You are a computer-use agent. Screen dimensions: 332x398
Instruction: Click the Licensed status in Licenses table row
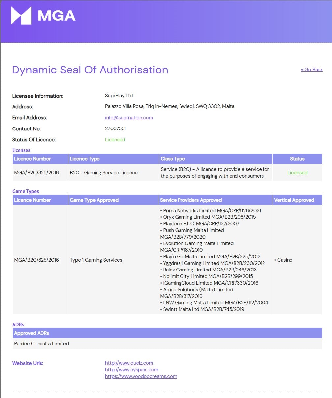(x=297, y=172)
